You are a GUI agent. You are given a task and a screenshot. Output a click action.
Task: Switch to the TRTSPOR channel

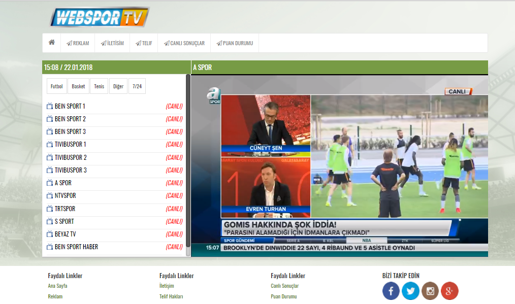[65, 209]
